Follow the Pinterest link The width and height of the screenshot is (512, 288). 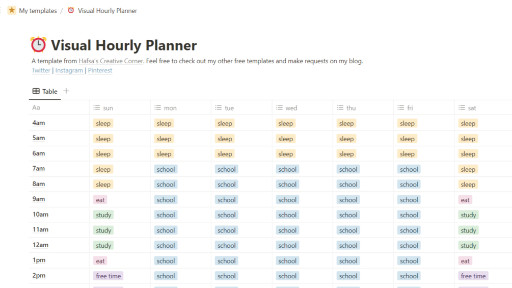pyautogui.click(x=100, y=70)
